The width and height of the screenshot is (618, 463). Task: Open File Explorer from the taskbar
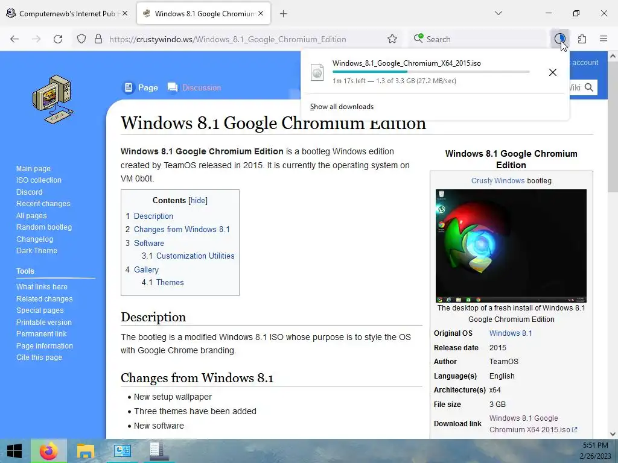(86, 451)
